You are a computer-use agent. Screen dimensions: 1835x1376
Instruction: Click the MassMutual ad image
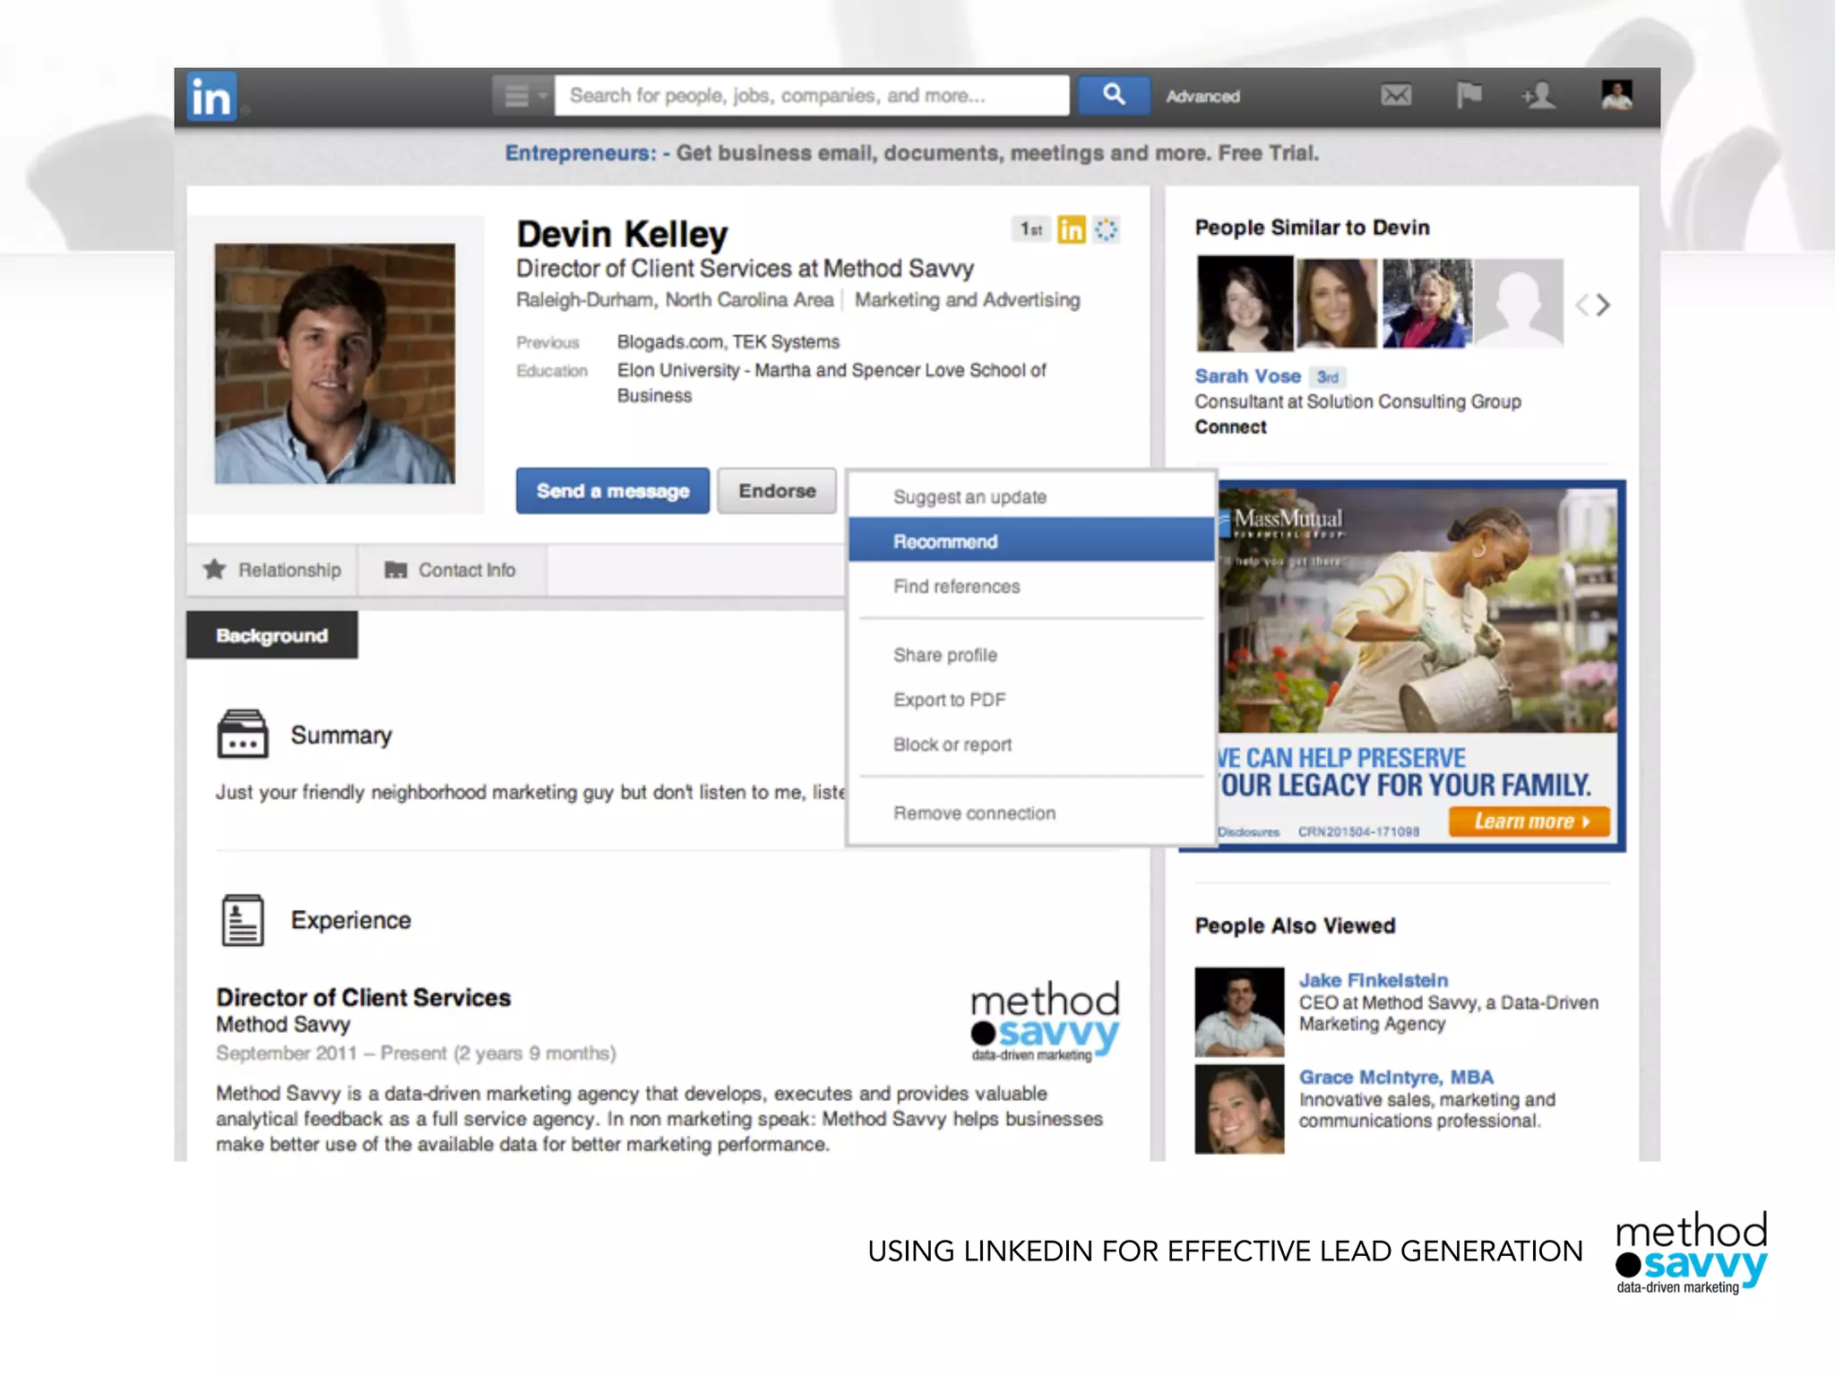click(x=1419, y=611)
